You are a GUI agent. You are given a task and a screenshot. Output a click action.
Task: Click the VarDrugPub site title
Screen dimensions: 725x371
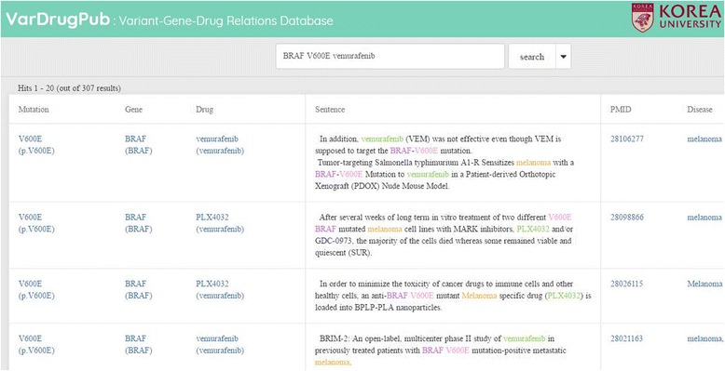point(58,20)
